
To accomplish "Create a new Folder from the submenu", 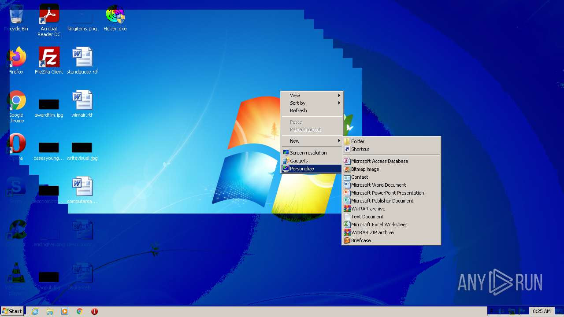I will [391, 141].
